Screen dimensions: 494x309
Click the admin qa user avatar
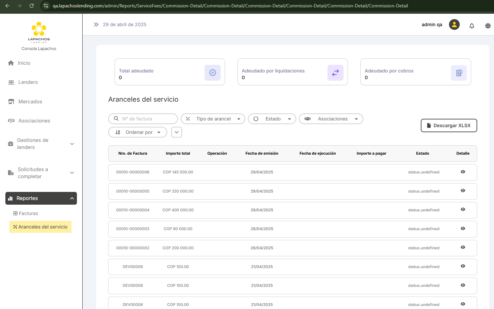coord(454,24)
